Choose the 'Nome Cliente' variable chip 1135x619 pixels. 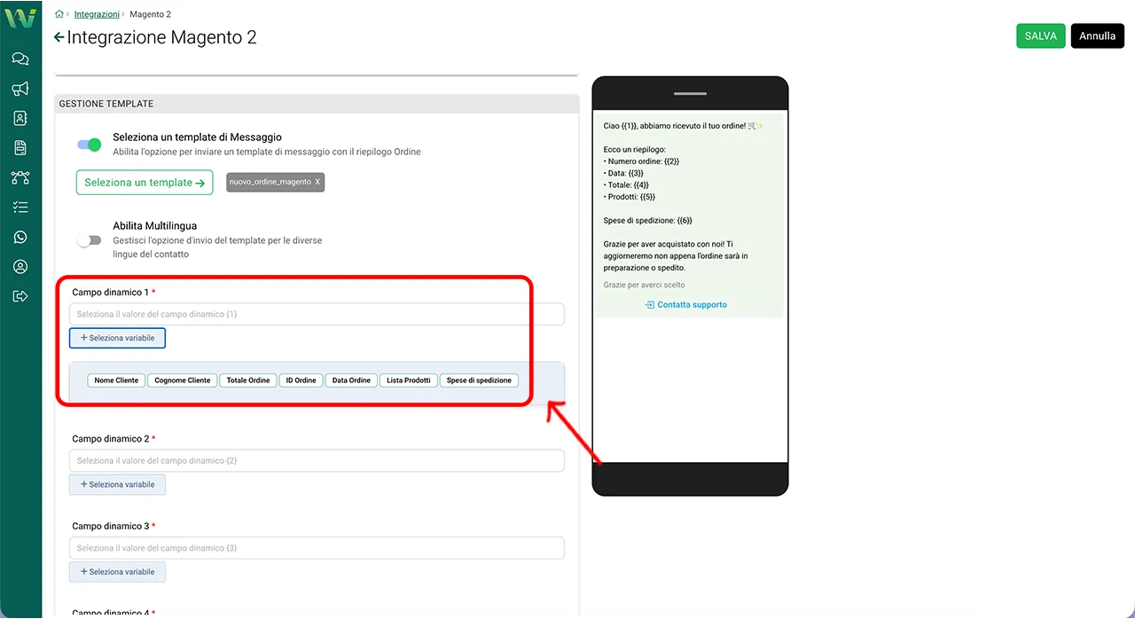coord(116,380)
